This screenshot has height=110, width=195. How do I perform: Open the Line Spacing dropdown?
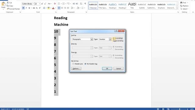73,8
